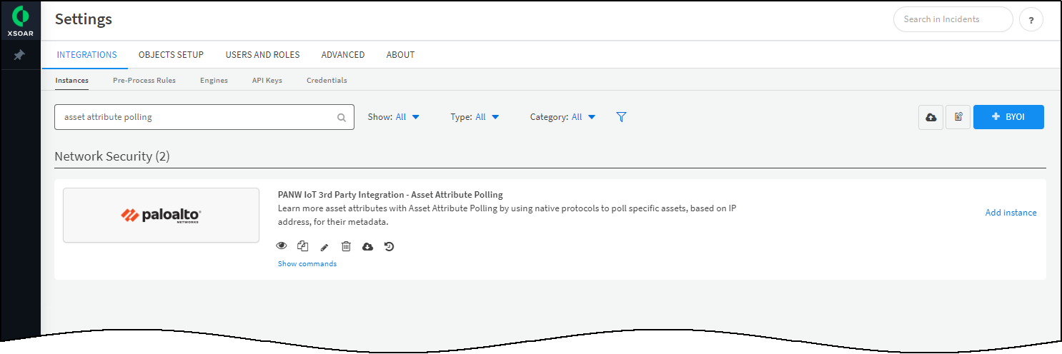Open the fetch history document icon
Viewport: 1062px width, 354px height.
click(x=958, y=117)
